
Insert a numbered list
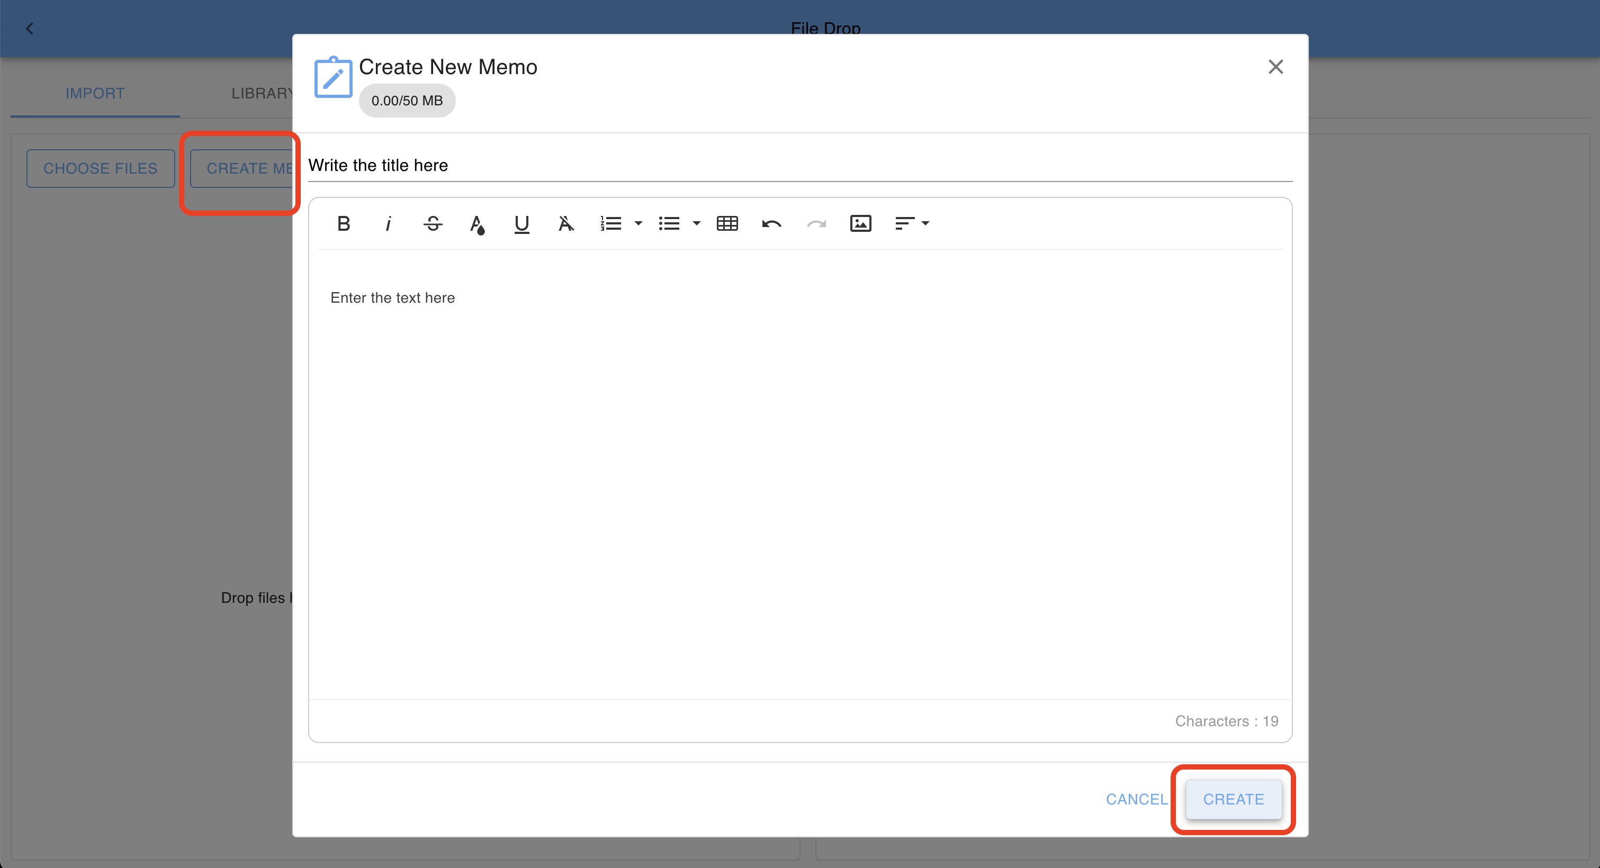611,223
